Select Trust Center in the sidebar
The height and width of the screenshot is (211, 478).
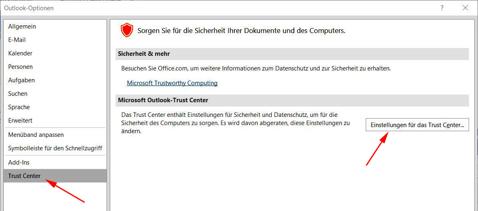coord(24,176)
